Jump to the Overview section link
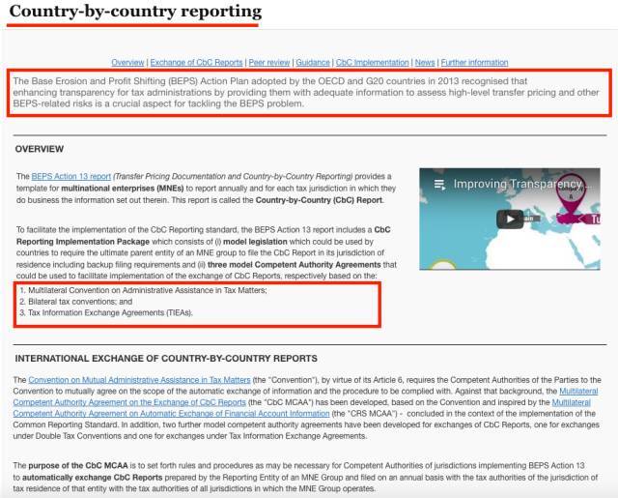 [127, 62]
